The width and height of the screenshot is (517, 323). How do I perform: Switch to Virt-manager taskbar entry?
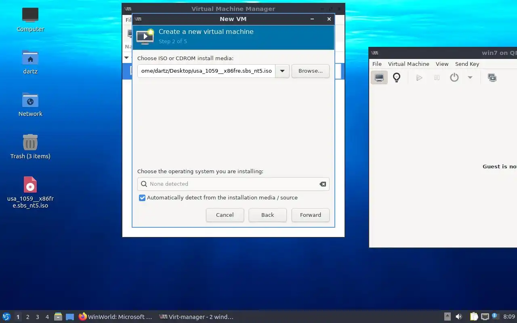click(196, 317)
